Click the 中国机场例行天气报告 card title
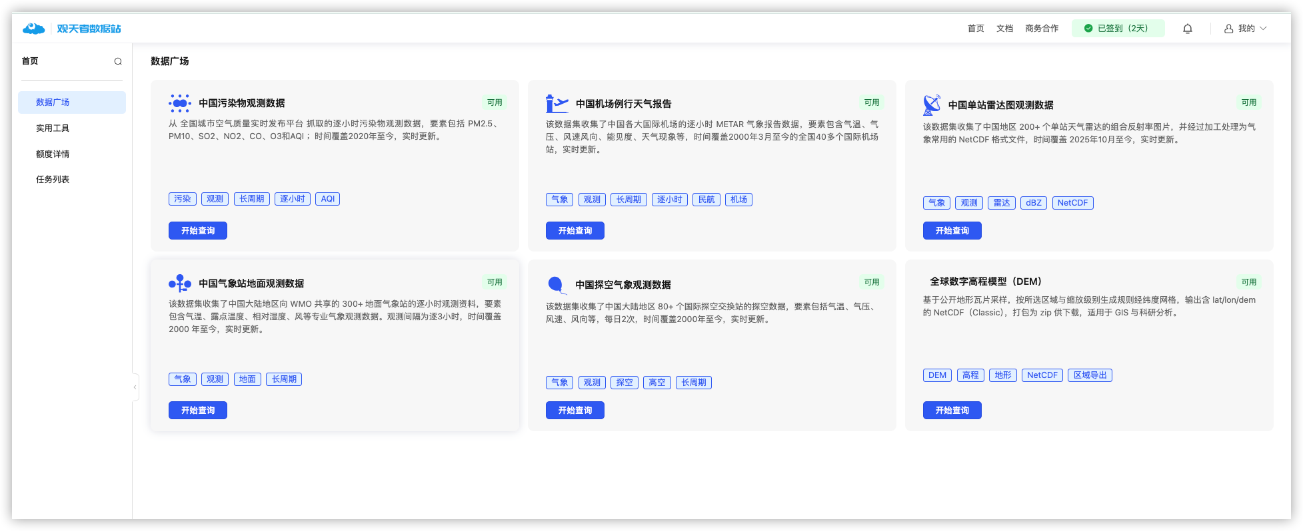 point(624,104)
